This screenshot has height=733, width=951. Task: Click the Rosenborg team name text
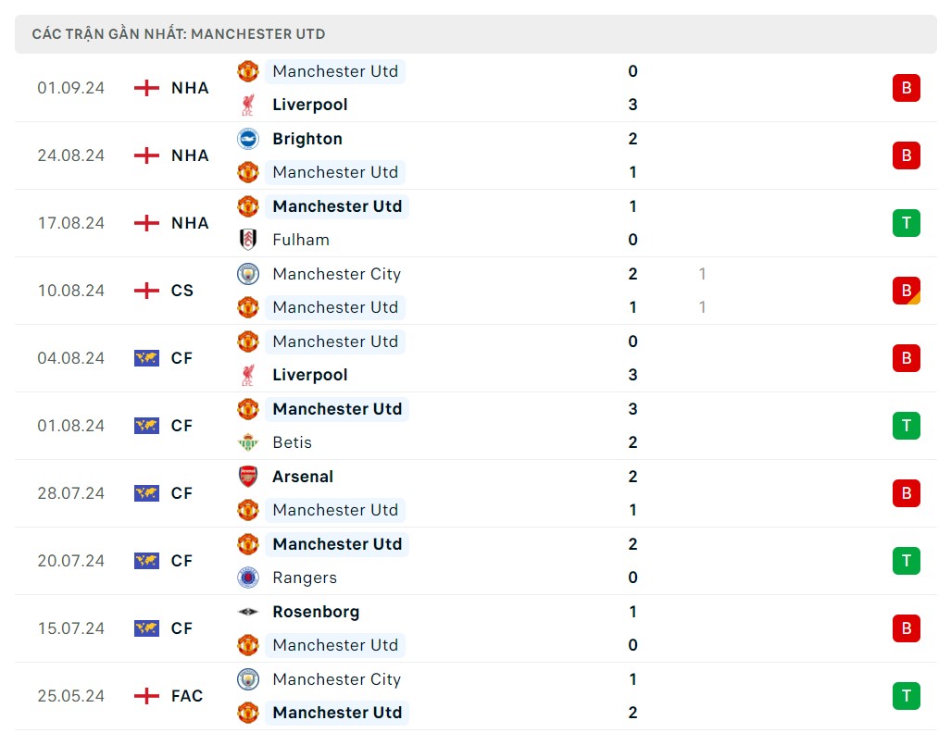point(316,612)
